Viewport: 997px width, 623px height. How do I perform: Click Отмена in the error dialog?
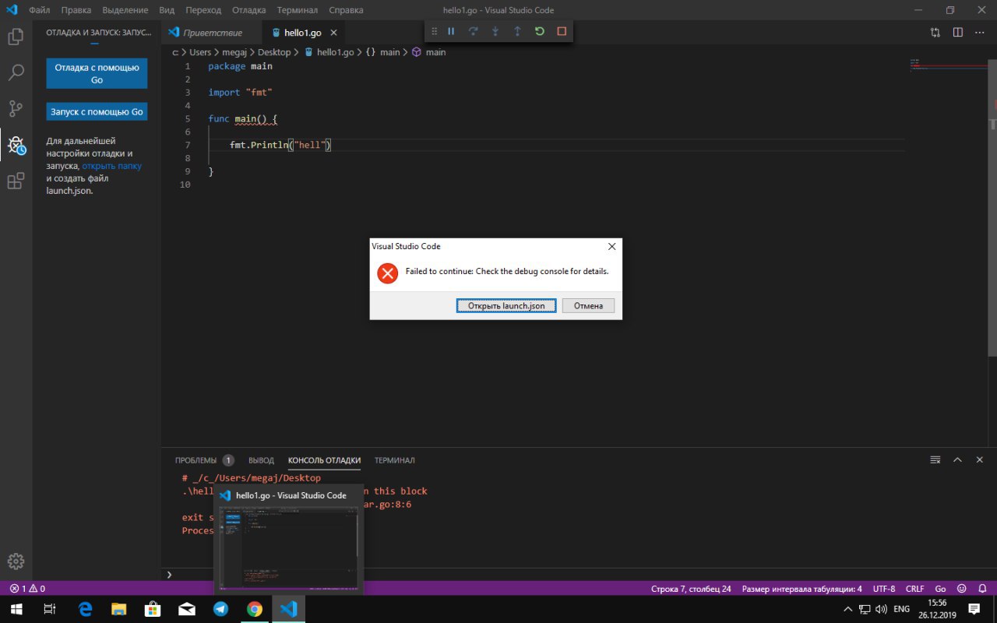(x=588, y=306)
